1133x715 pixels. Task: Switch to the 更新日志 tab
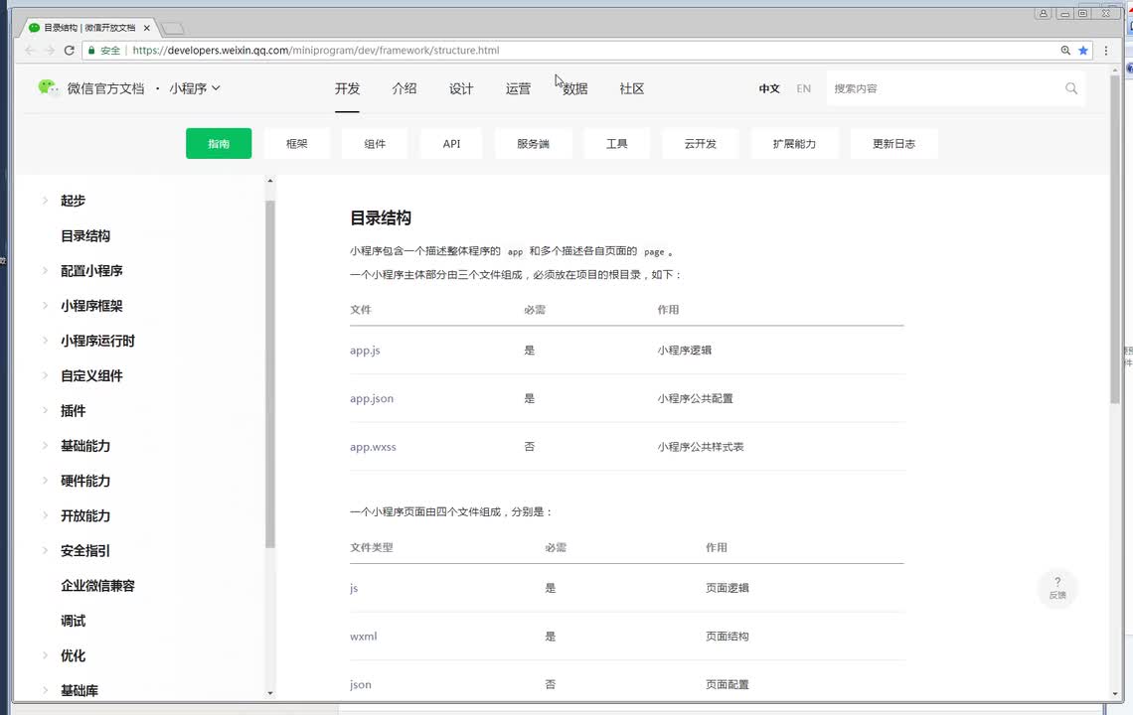[x=893, y=143]
